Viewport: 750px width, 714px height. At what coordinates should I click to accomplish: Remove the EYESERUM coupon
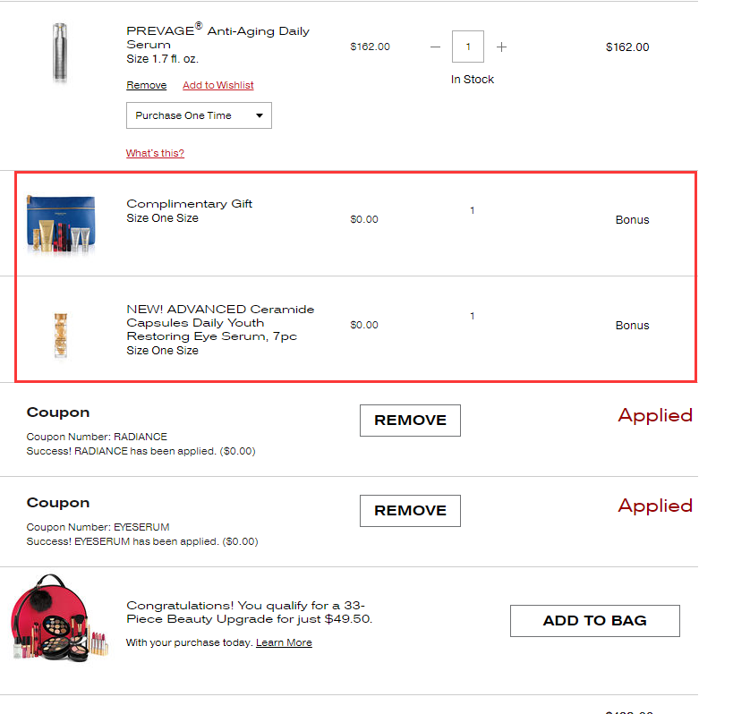point(410,511)
